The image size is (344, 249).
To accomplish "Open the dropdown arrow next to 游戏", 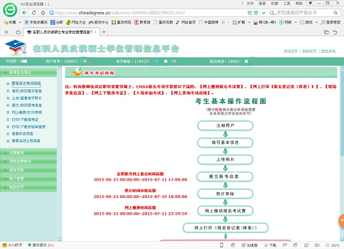I will pos(316,22).
